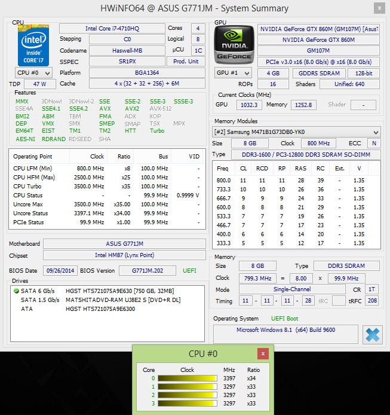This screenshot has width=390, height=415.
Task: Click the Haswell-MB codename field
Action: (127, 51)
